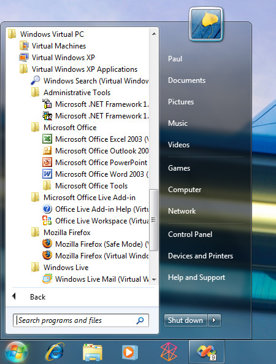Click scrollbar down arrow in programs list
Viewport: 276px width, 364px height.
(154, 279)
